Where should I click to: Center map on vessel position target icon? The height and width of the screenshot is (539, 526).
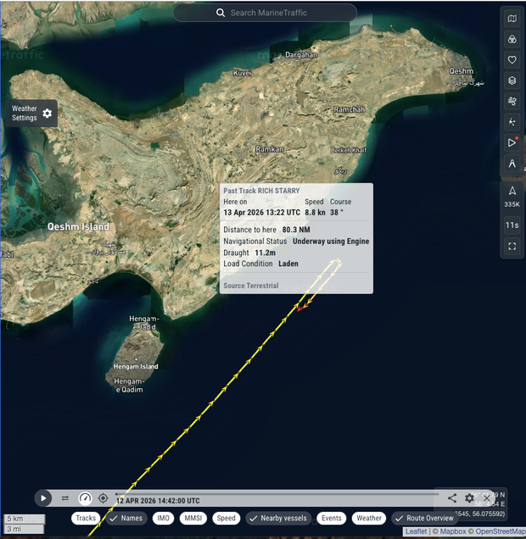[104, 498]
